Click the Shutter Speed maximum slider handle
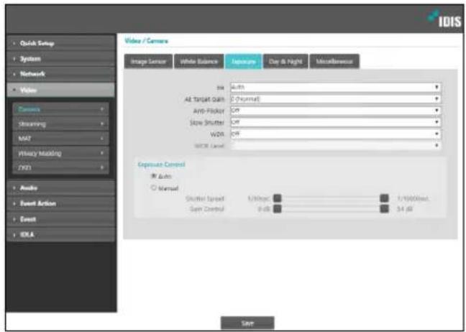466x332 pixels. [x=384, y=198]
